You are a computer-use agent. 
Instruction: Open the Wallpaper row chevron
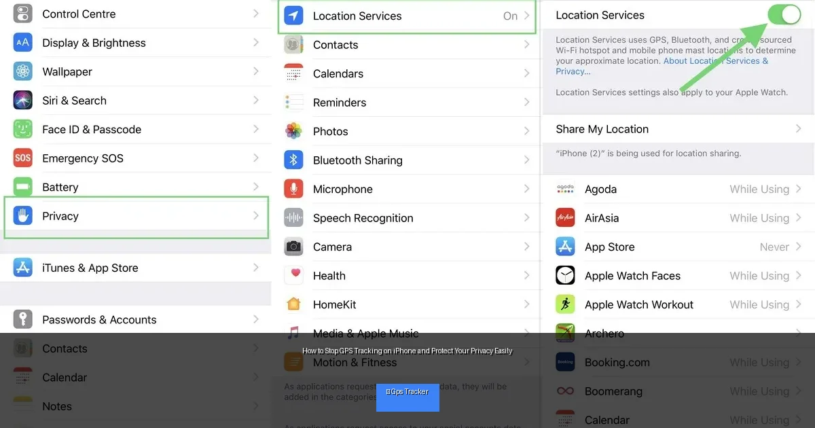(256, 71)
